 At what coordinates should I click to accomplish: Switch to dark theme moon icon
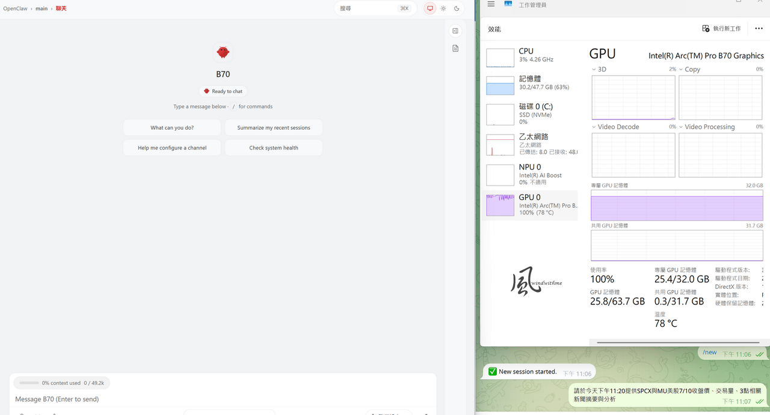[x=457, y=8]
